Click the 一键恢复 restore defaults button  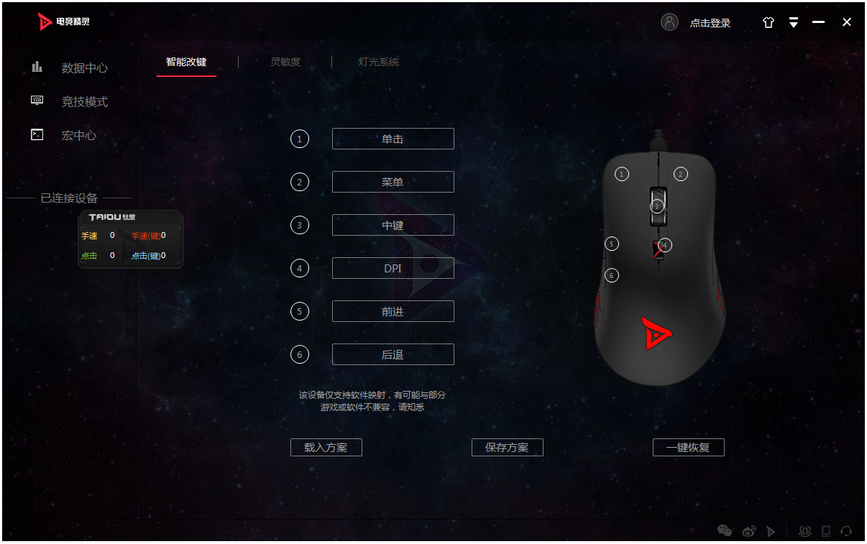click(x=689, y=447)
